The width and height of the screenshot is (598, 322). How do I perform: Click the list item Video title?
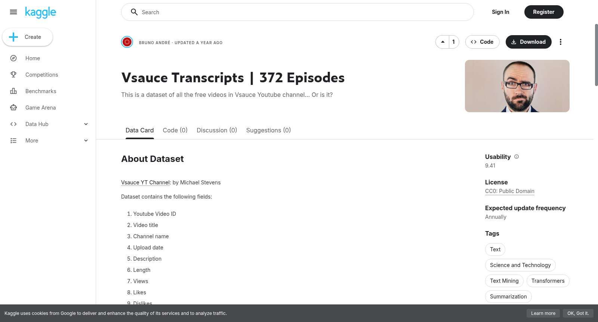tap(146, 225)
